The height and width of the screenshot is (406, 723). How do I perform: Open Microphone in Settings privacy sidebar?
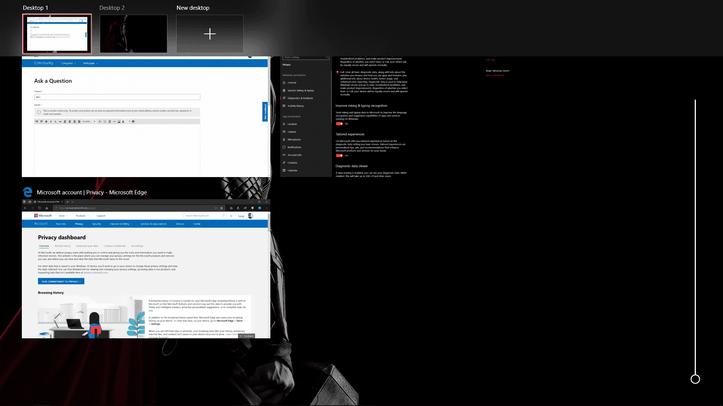pyautogui.click(x=294, y=139)
